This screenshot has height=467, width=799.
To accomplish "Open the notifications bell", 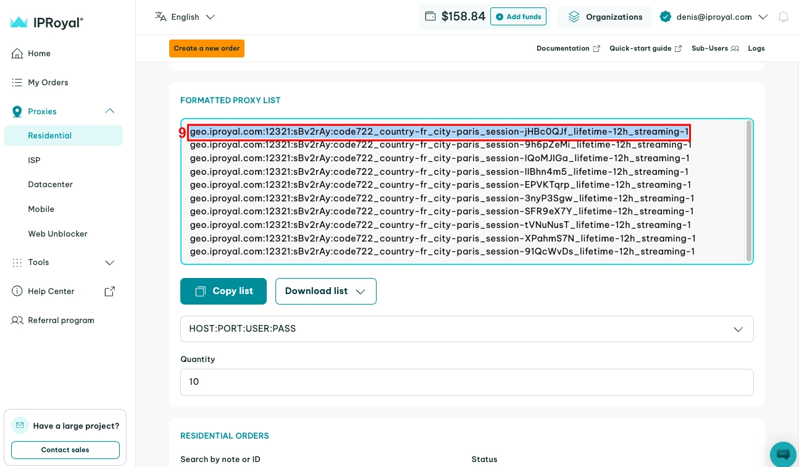I will [784, 17].
